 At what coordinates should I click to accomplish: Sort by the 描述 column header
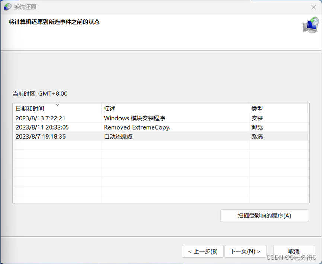coord(175,108)
